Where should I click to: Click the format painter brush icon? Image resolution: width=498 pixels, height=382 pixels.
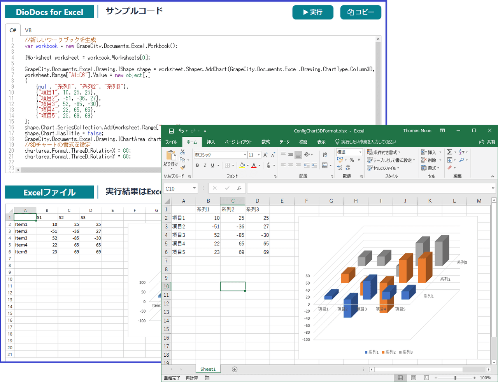coord(182,167)
